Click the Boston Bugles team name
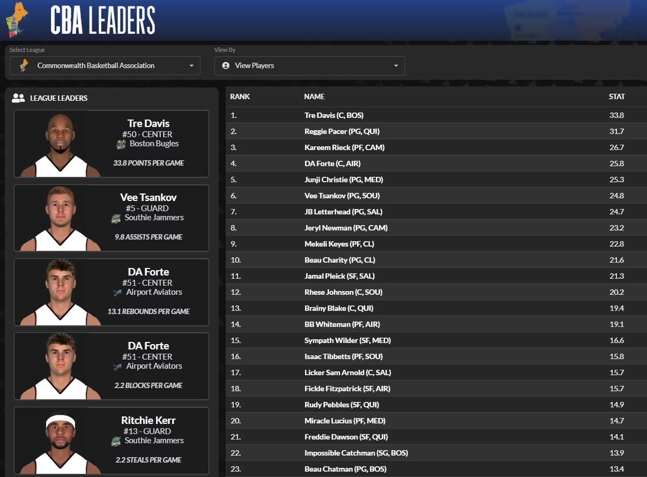The height and width of the screenshot is (477, 647). (x=154, y=144)
